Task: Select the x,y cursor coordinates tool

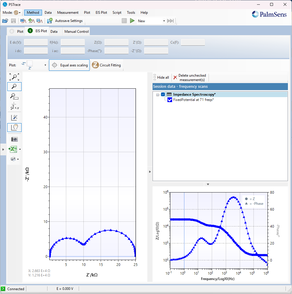Action: [x=14, y=106]
